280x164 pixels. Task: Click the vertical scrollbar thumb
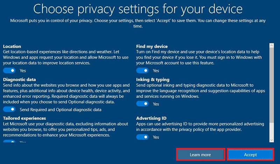(x=272, y=85)
